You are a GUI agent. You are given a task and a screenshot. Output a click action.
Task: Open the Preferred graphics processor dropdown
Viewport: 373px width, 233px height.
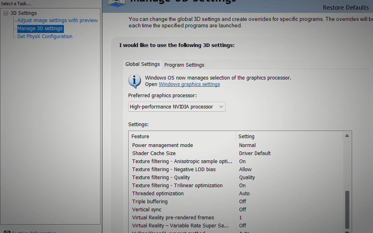click(x=177, y=107)
